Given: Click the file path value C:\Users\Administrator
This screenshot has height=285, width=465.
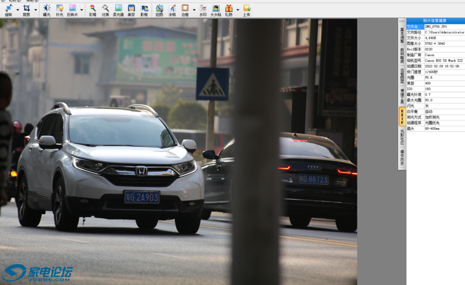Looking at the screenshot, I should (x=445, y=33).
